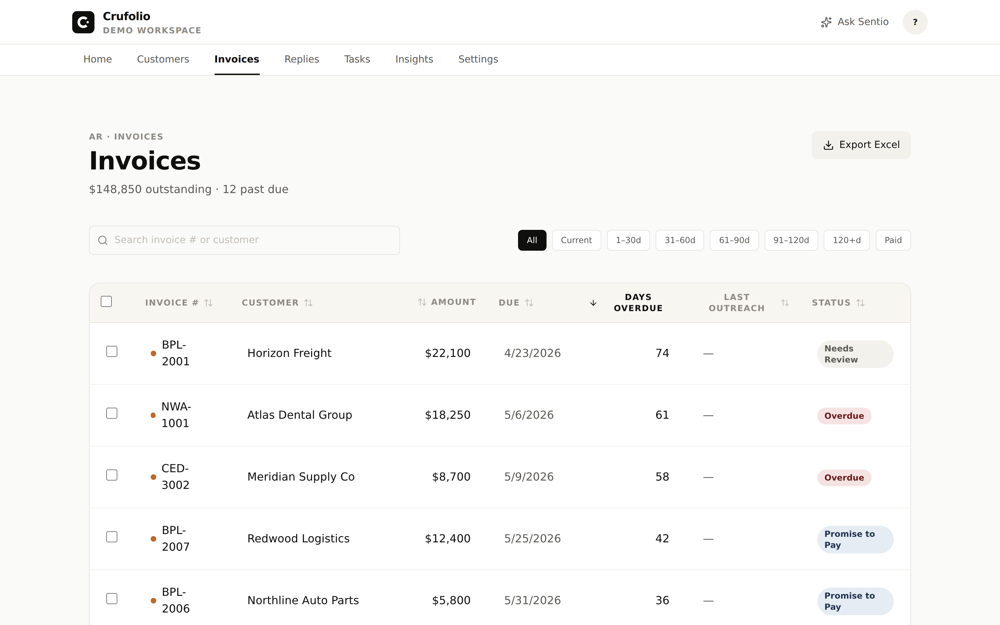Filter invoices by 91–120d aging
Screen dimensions: 1000x625
point(791,240)
